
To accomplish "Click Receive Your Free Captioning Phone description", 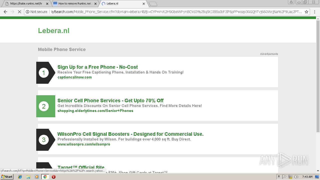I will [x=120, y=72].
